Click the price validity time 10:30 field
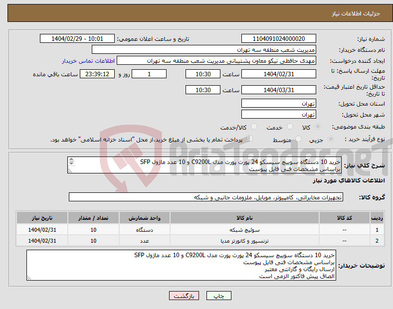This screenshot has width=393, height=309. click(x=203, y=90)
